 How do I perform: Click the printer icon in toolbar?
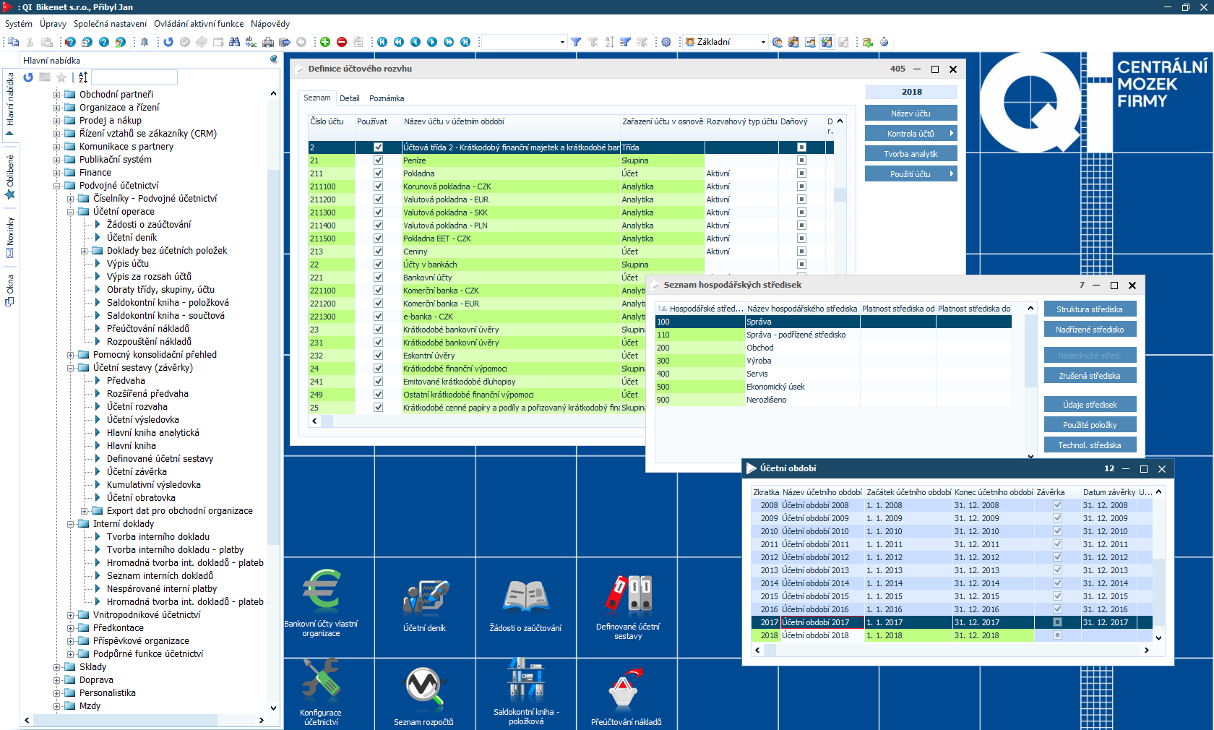click(268, 42)
